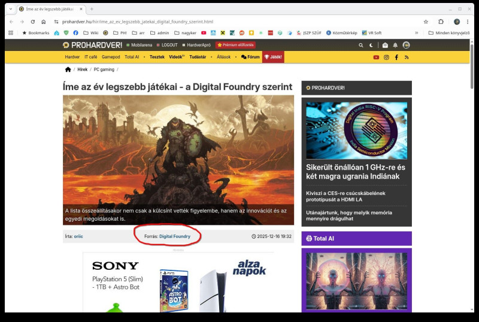
Task: Reload the current page
Action: click(33, 22)
